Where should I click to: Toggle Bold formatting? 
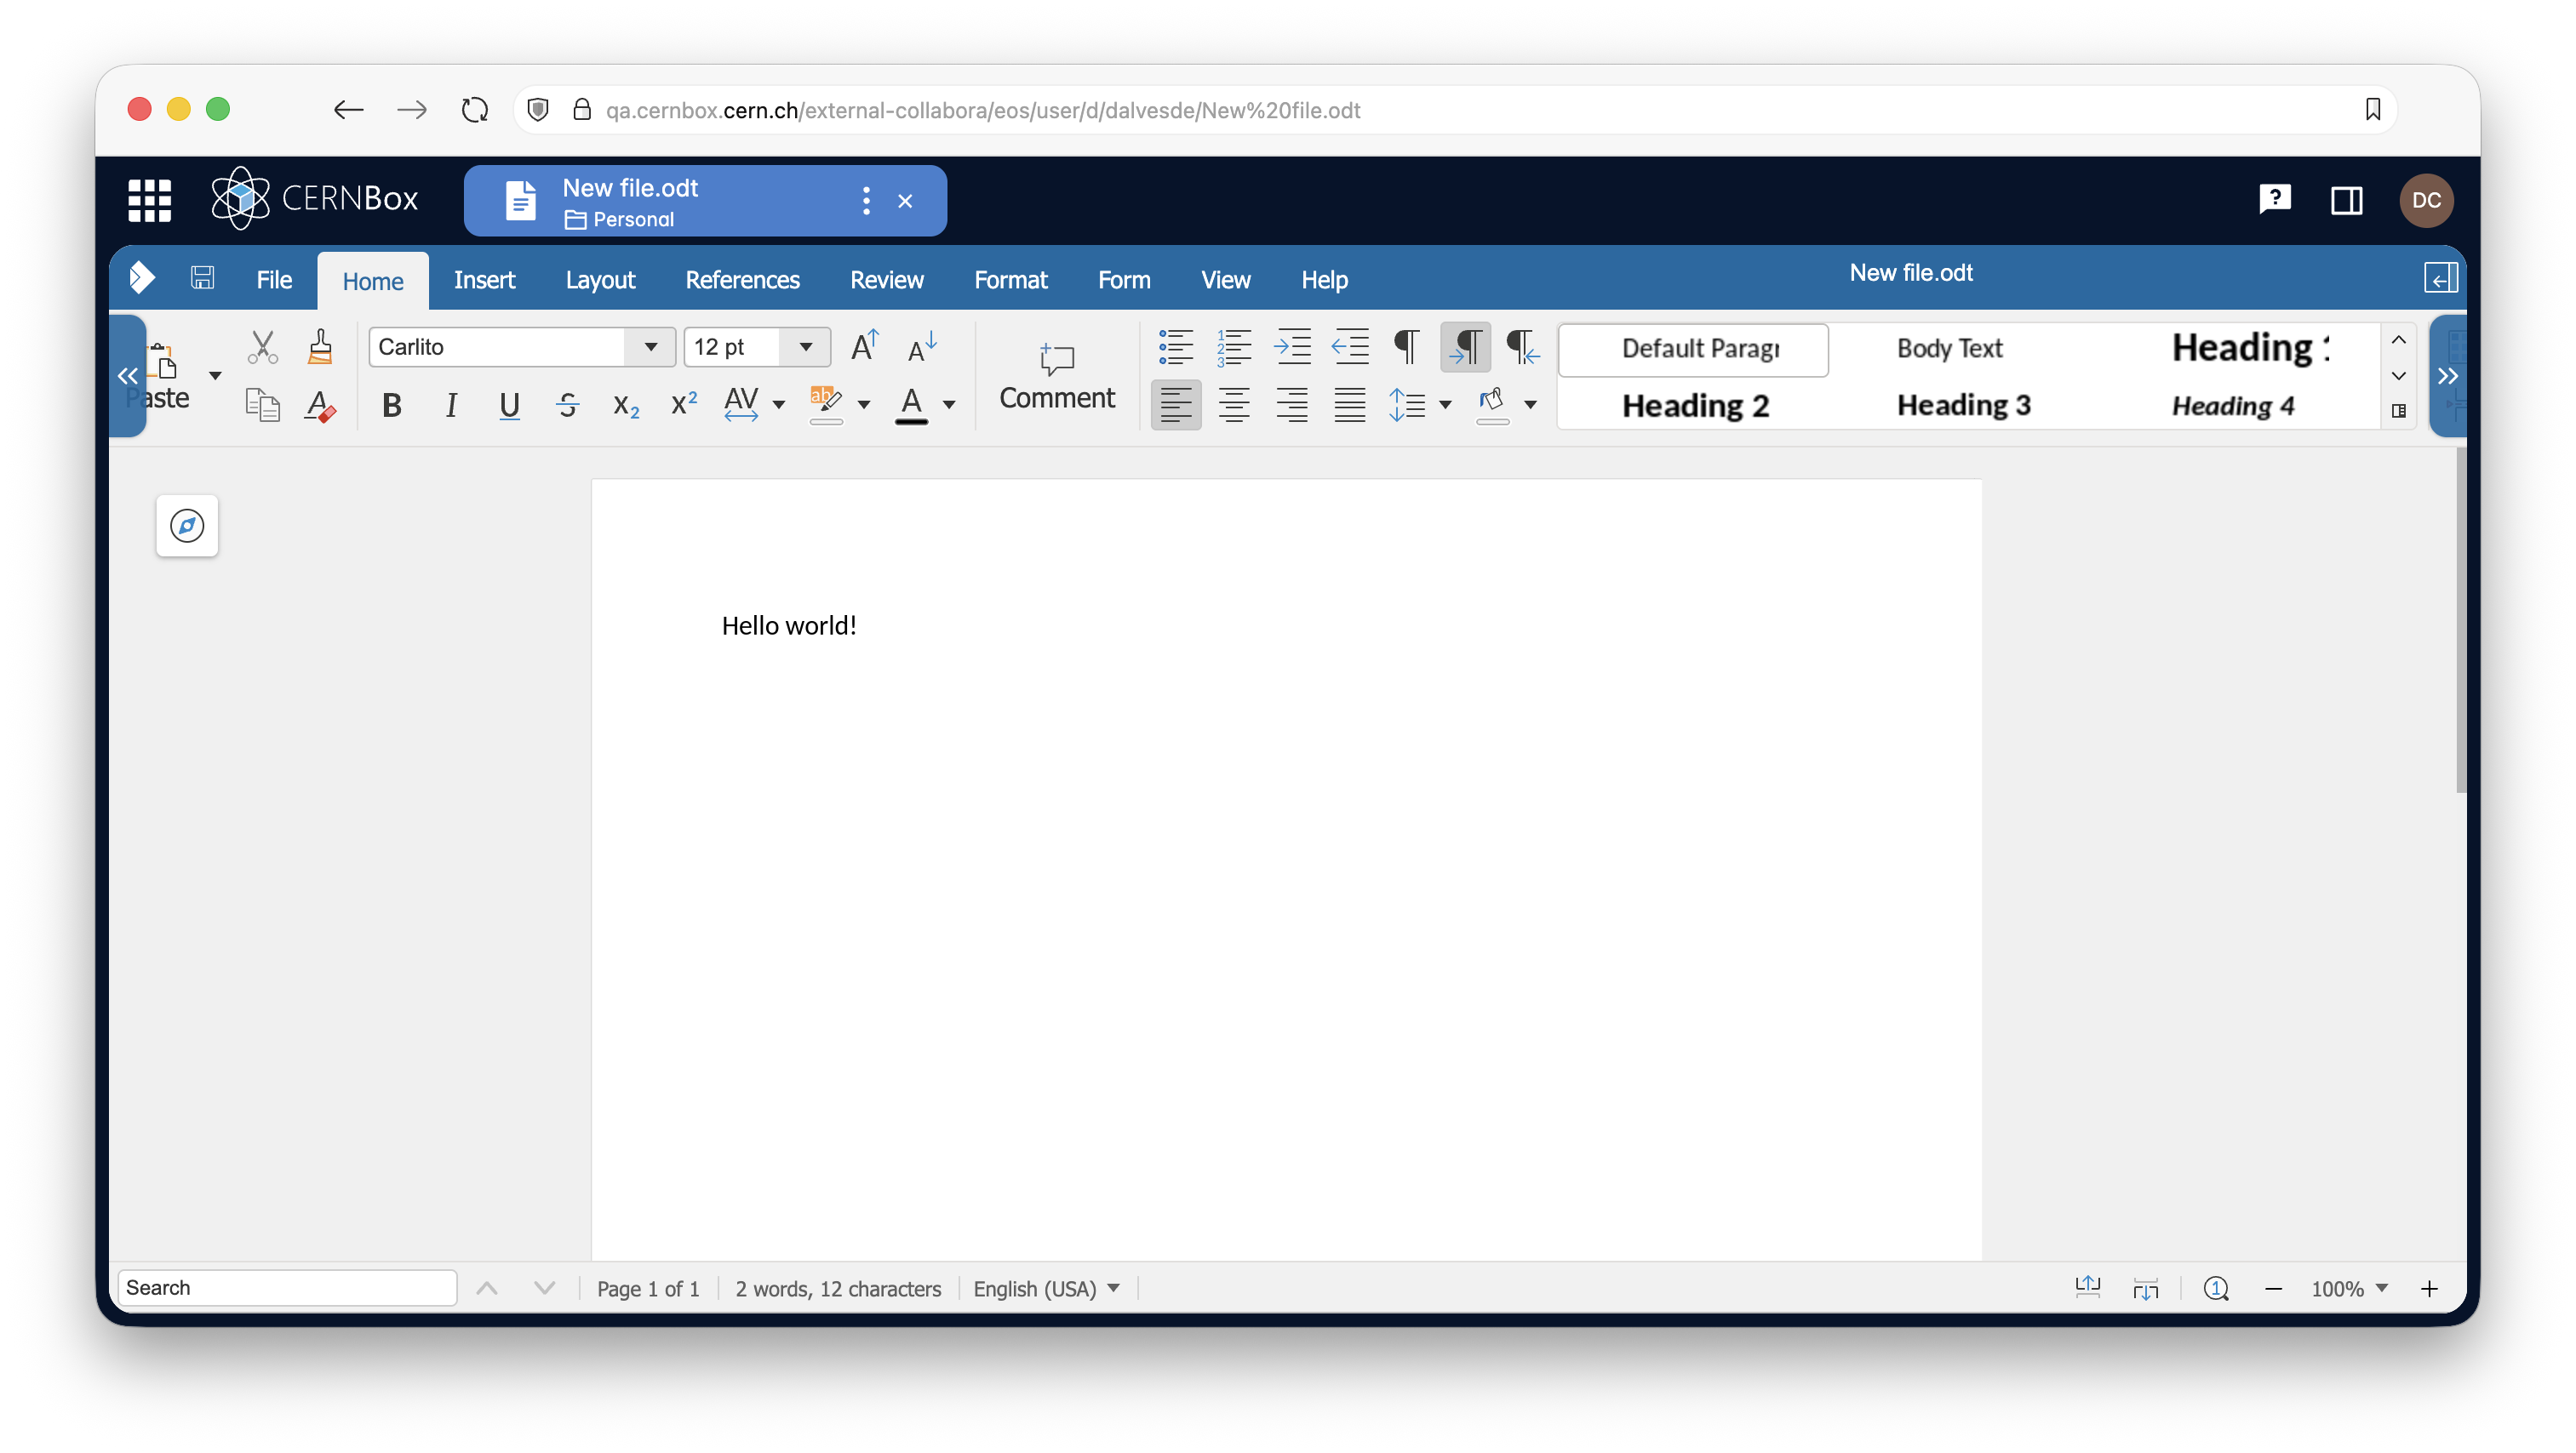coord(392,405)
